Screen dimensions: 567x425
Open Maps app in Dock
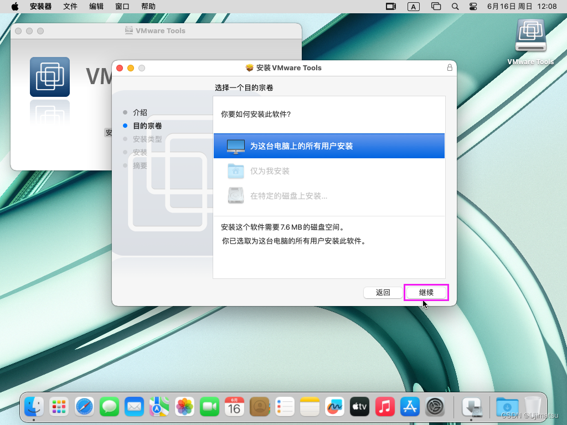point(159,407)
